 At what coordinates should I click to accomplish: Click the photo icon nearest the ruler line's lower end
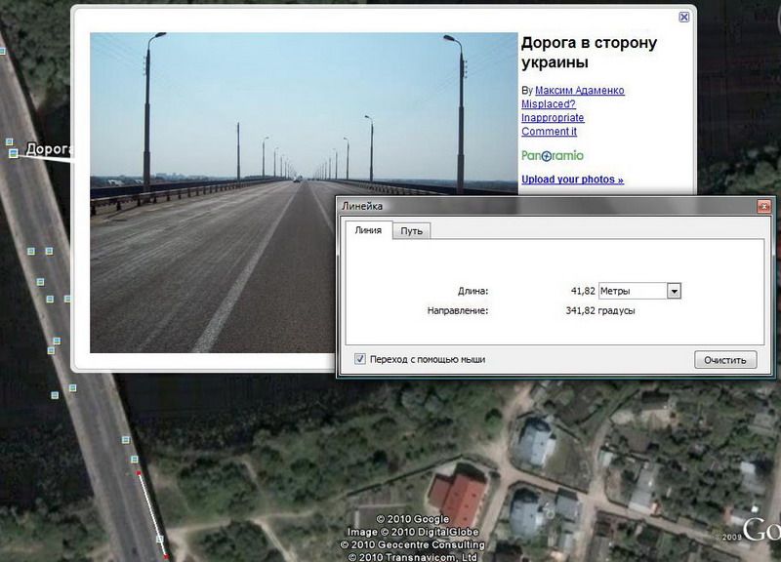click(x=161, y=538)
